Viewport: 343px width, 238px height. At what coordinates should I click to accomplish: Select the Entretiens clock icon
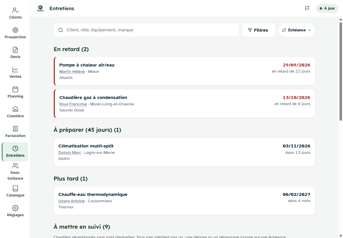(x=15, y=149)
